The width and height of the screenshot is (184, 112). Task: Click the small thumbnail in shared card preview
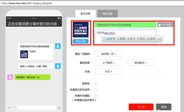24,54
